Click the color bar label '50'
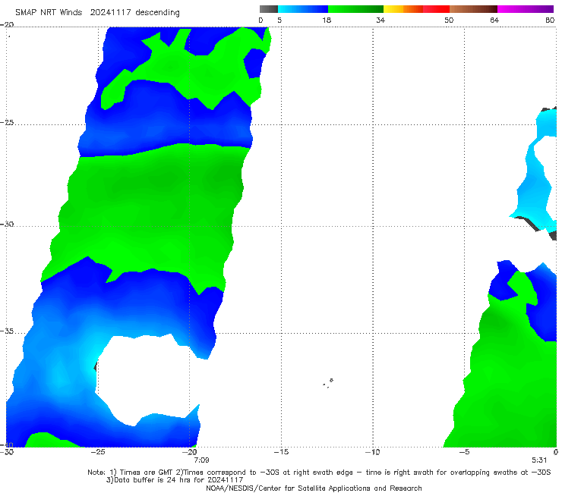 coord(449,20)
